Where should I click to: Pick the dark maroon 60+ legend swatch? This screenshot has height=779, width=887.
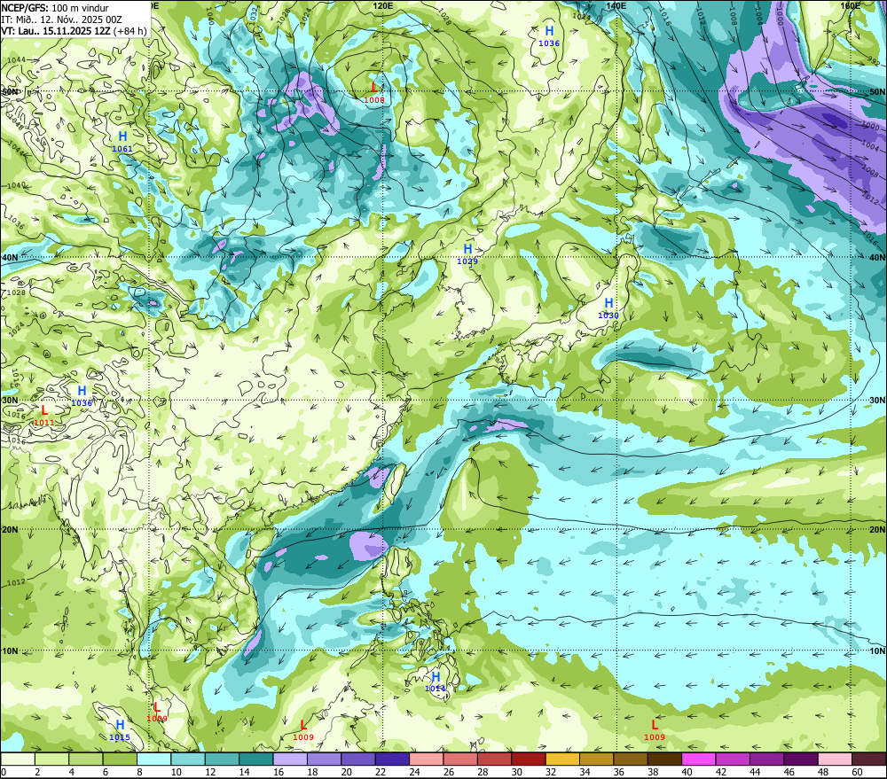(x=869, y=760)
